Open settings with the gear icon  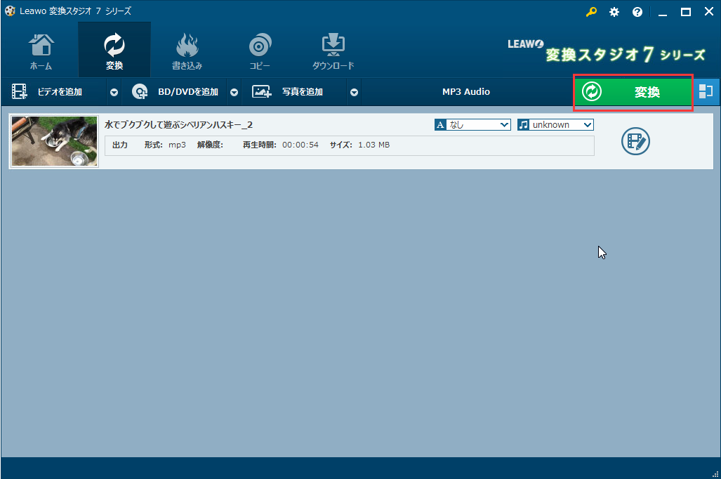point(614,12)
